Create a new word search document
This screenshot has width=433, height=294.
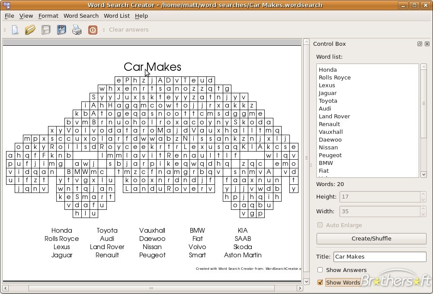[15, 29]
